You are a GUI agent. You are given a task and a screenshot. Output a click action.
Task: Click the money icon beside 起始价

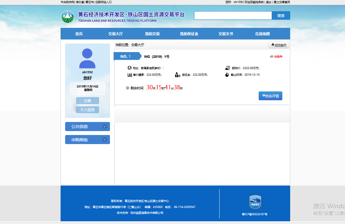pyautogui.click(x=227, y=68)
